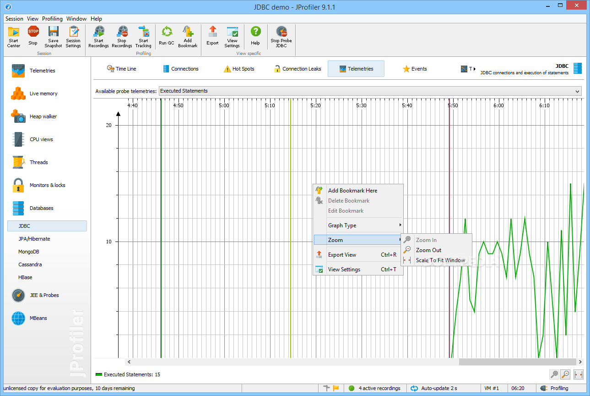Viewport: 590px width, 396px height.
Task: Click scale-to-fit icon below the graph
Action: (x=579, y=374)
